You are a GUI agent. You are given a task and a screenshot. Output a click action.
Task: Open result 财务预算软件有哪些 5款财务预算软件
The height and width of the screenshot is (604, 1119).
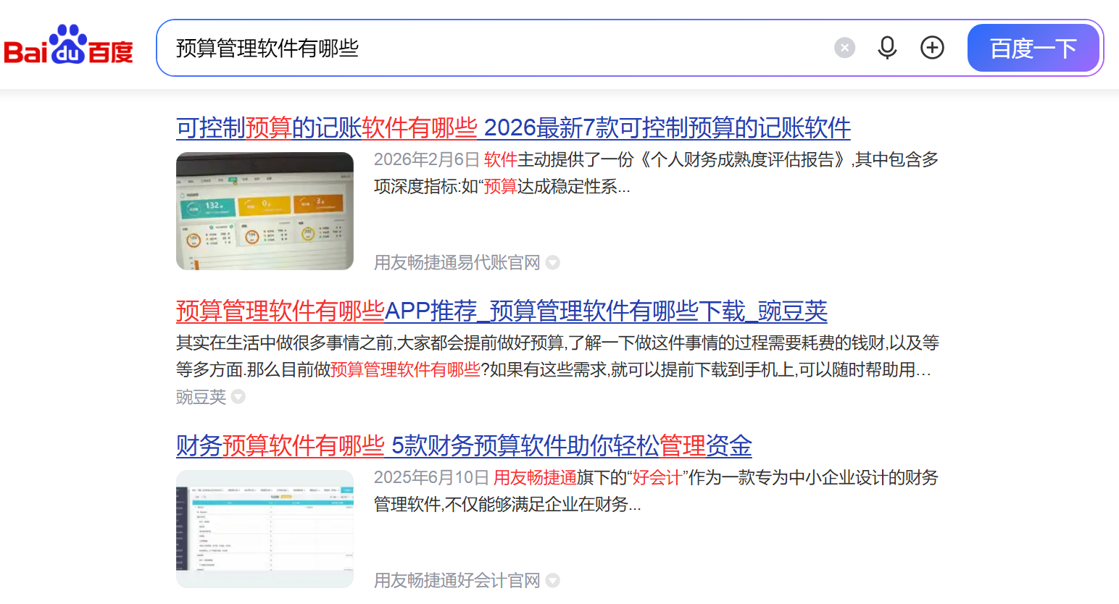(464, 445)
